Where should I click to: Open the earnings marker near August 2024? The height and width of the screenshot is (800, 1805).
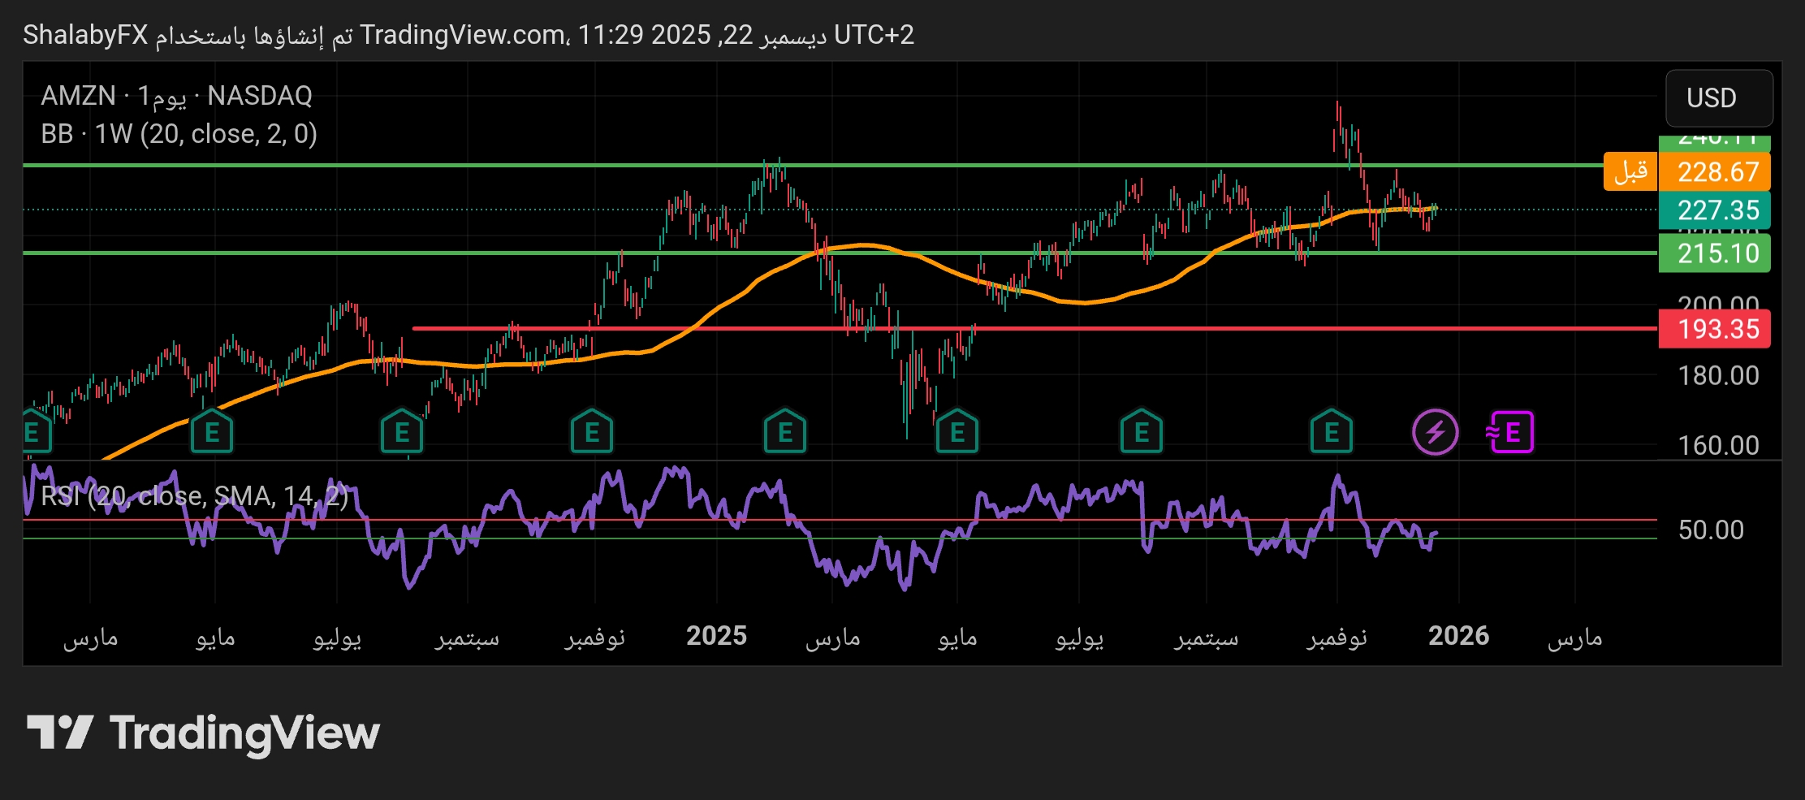[x=402, y=432]
